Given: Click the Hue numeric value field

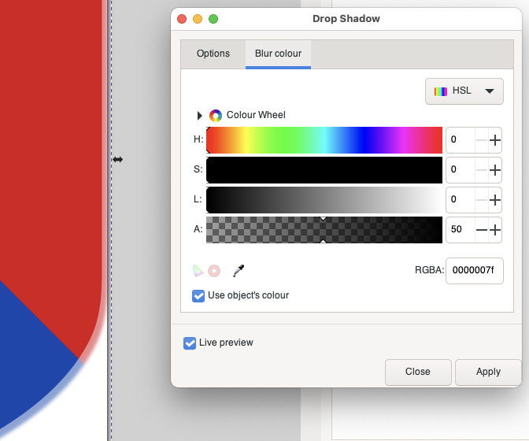Looking at the screenshot, I should point(461,140).
